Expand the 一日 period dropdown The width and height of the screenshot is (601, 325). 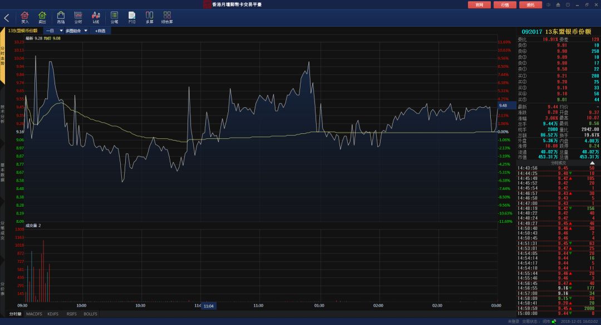pos(54,31)
